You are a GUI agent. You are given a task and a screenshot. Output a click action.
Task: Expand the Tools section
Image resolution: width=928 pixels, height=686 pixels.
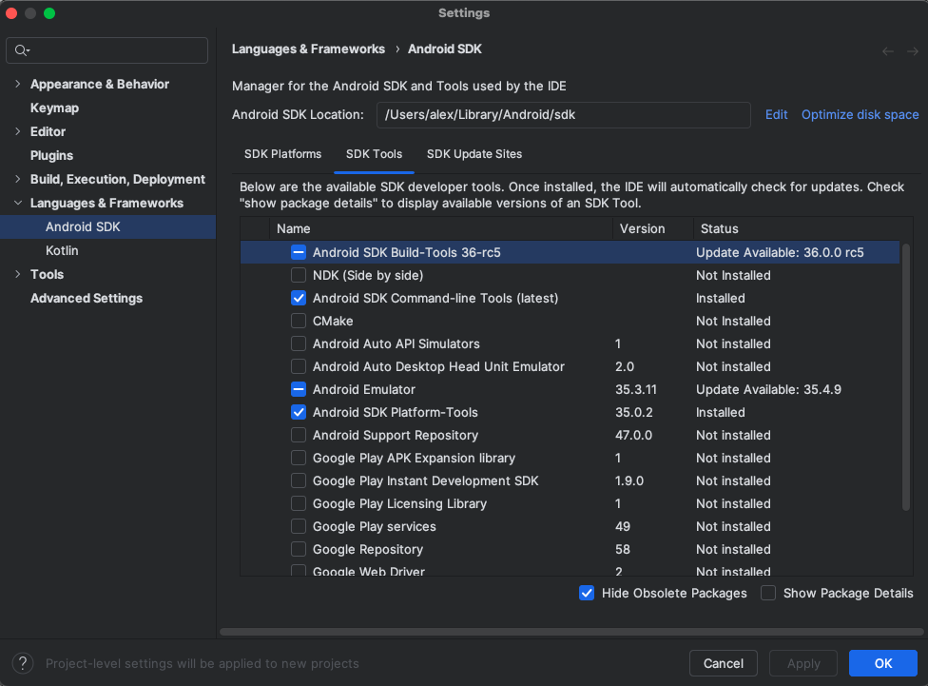click(x=18, y=274)
